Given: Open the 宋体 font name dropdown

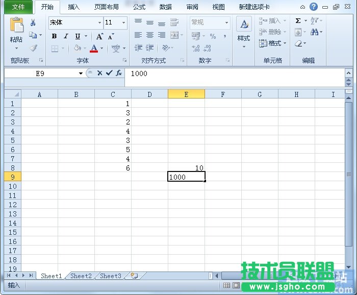Looking at the screenshot, I should point(99,23).
